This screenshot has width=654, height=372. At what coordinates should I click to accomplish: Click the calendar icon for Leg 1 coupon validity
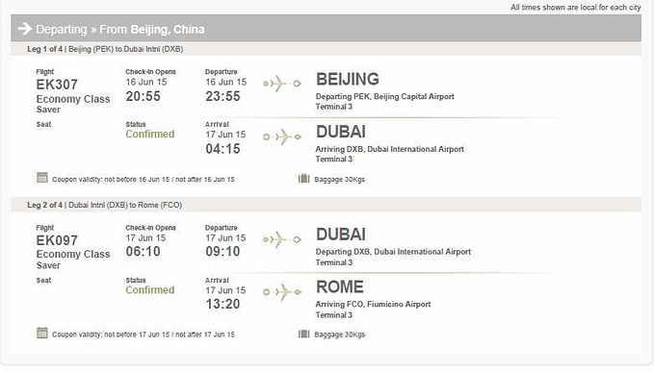(42, 178)
